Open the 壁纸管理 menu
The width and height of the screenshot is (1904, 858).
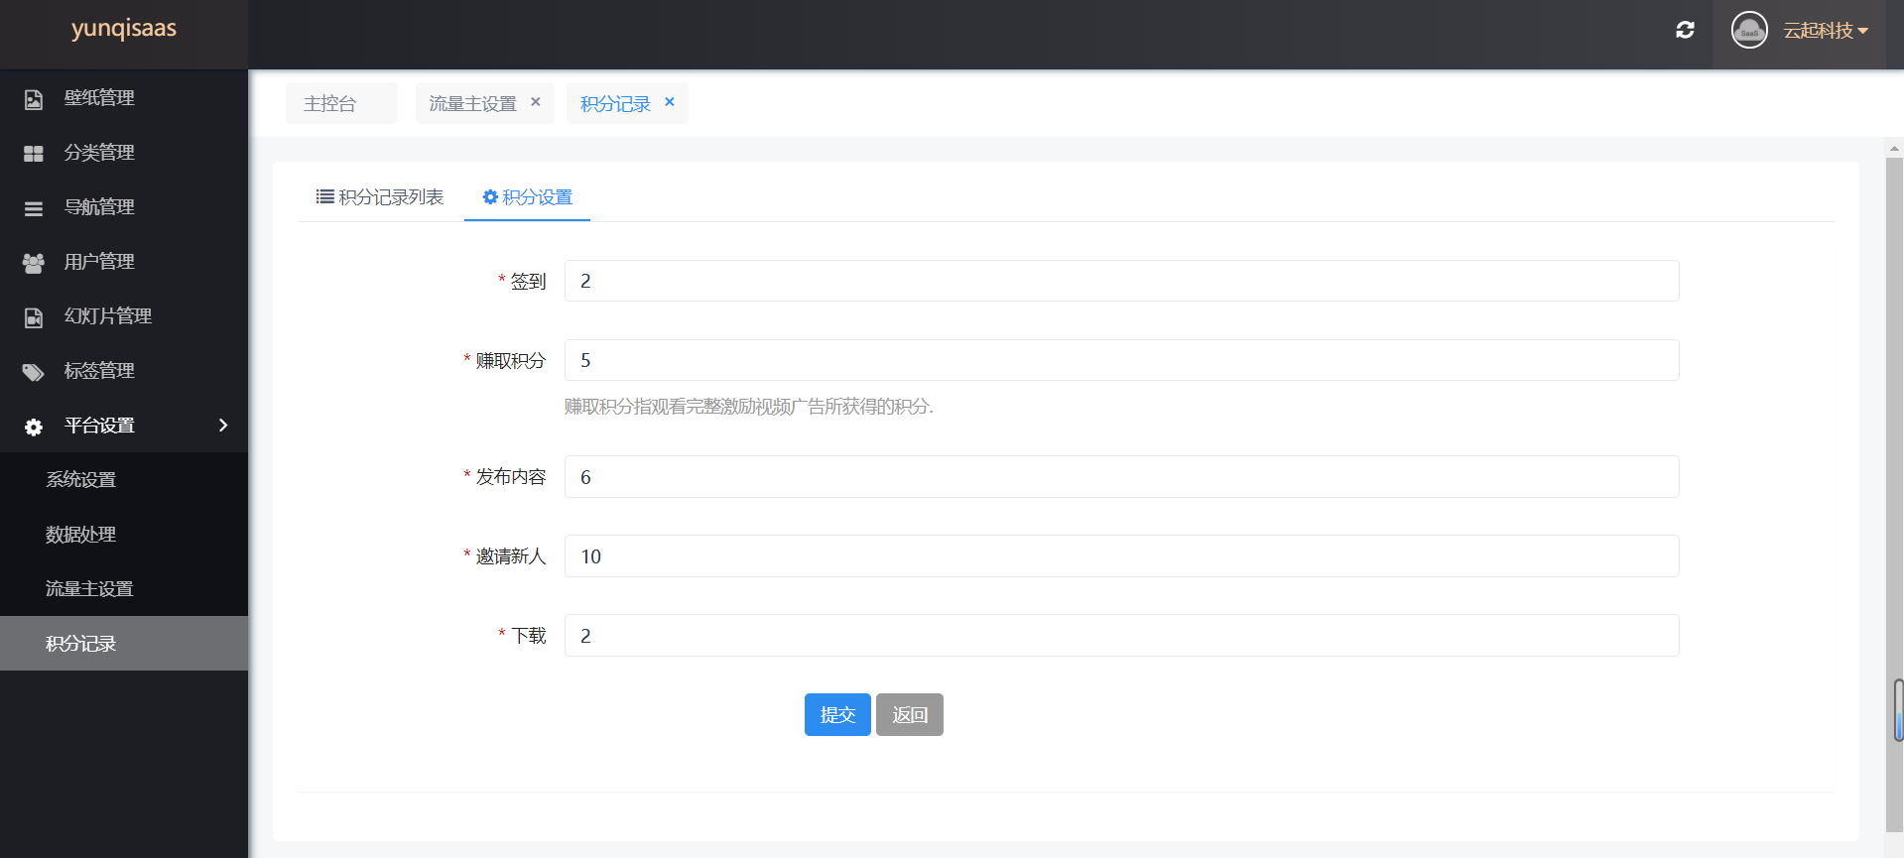point(124,97)
